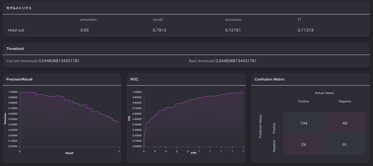Image resolution: width=373 pixels, height=166 pixels.
Task: Click the PrecisionRecall chart title
Action: coord(19,79)
